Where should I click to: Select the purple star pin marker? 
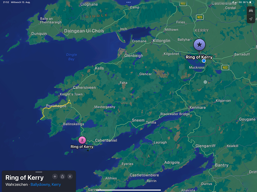(199, 45)
